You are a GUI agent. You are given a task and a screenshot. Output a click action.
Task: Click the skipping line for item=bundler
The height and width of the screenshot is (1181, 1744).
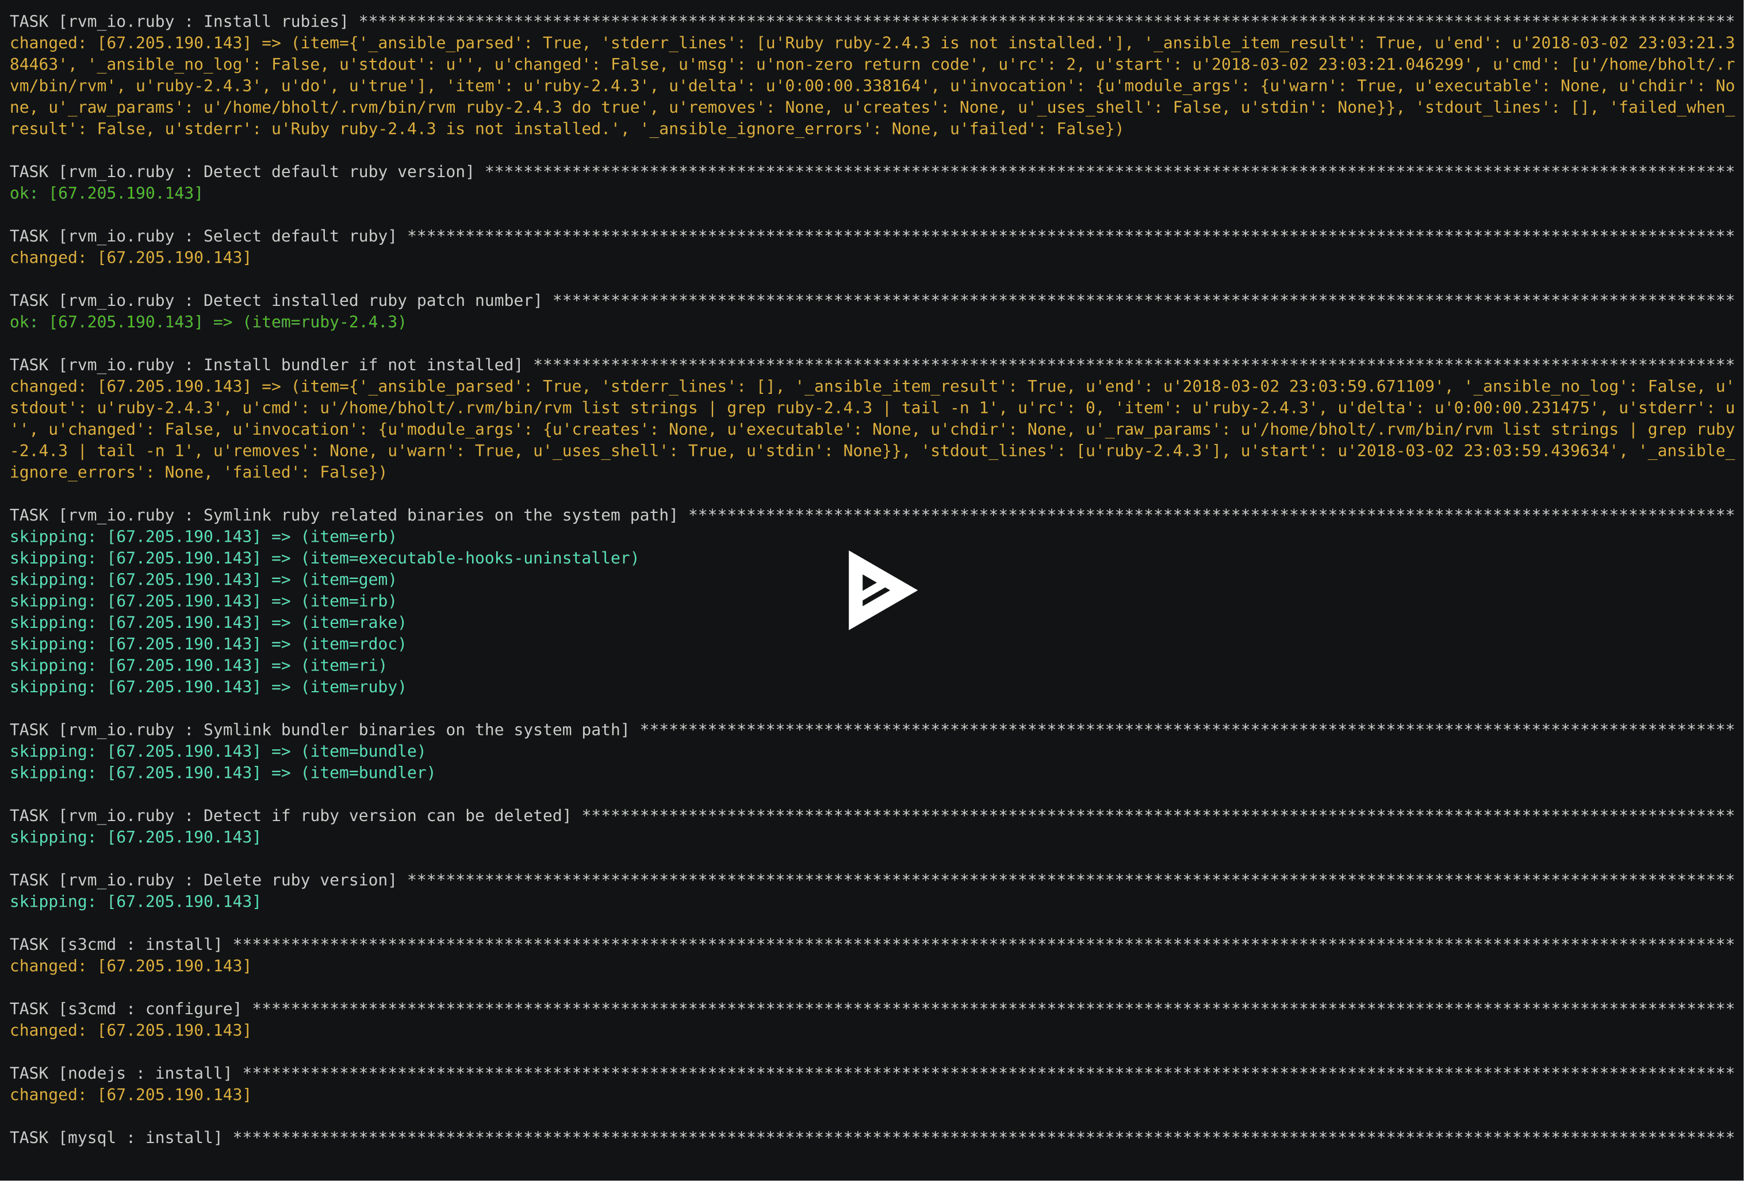[x=222, y=773]
